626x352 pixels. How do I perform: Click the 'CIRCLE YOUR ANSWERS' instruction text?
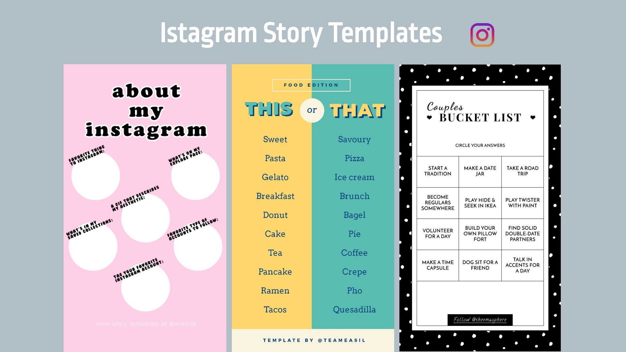(x=479, y=145)
